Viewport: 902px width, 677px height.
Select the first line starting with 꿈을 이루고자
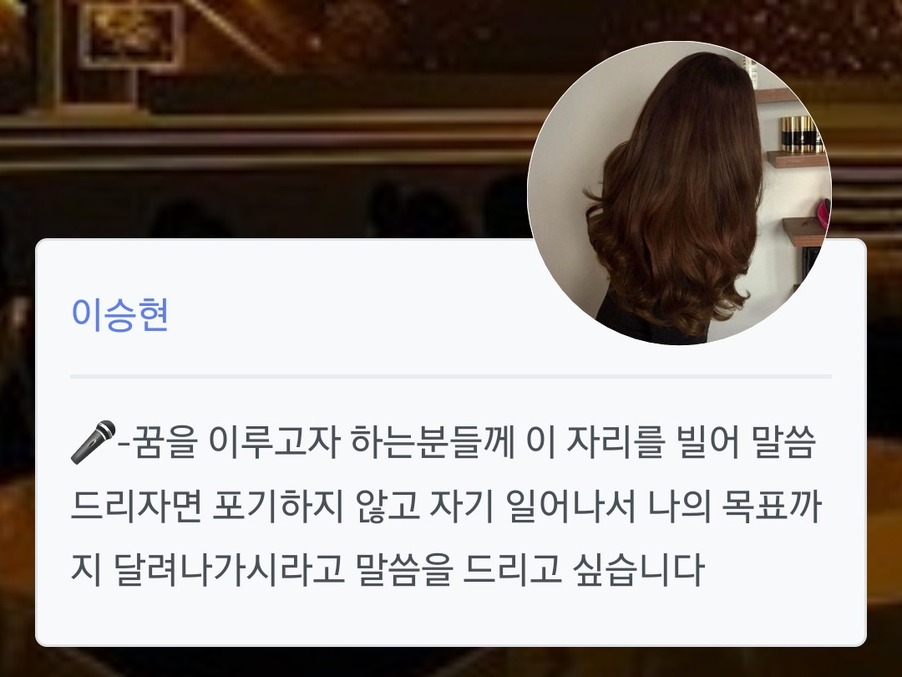[x=443, y=442]
